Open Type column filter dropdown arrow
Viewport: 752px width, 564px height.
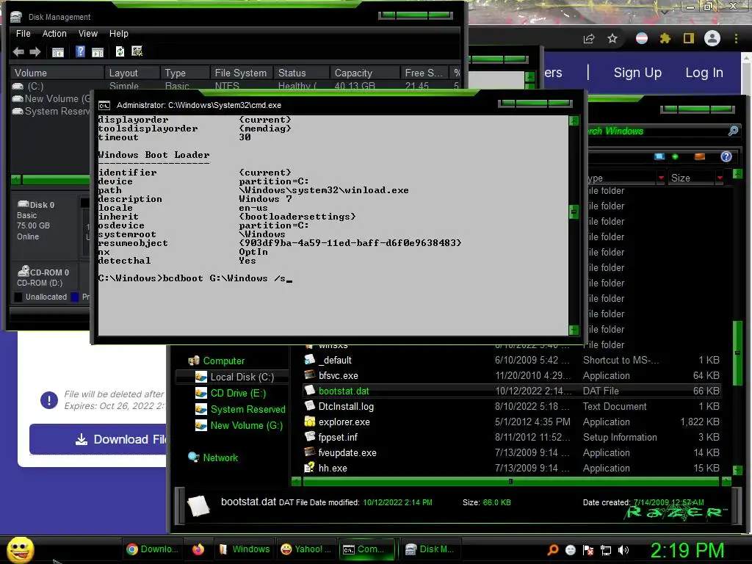(661, 178)
